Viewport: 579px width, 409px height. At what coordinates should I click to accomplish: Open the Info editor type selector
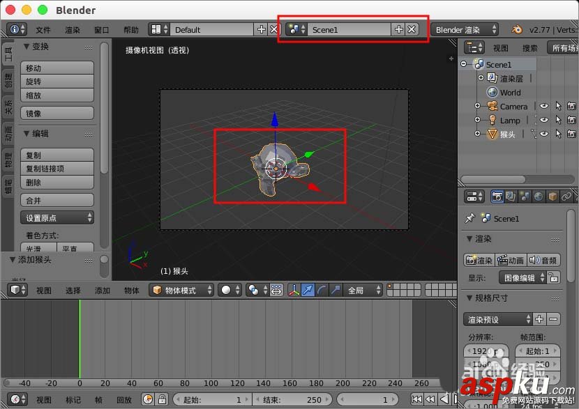pos(17,29)
